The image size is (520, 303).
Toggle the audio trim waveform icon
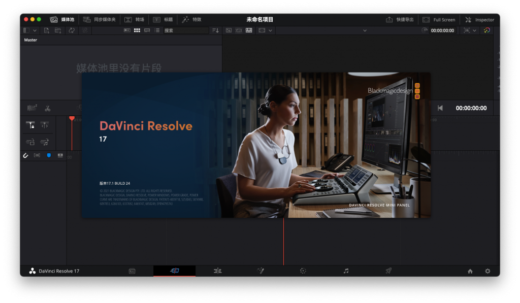(x=37, y=155)
